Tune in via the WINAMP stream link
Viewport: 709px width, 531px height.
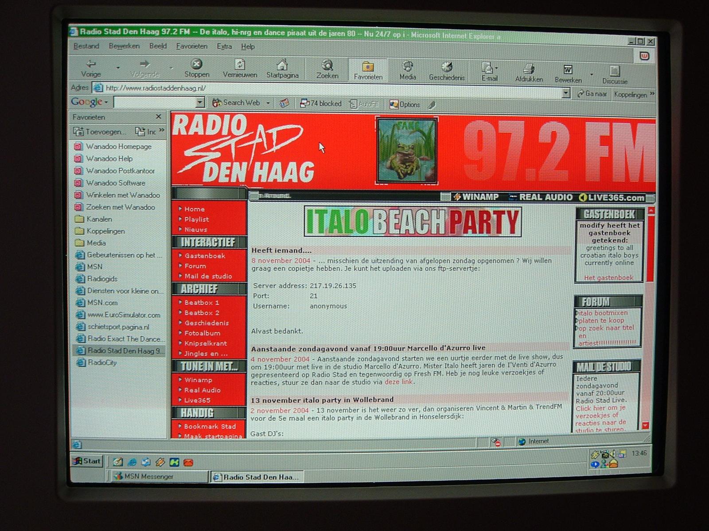[476, 197]
